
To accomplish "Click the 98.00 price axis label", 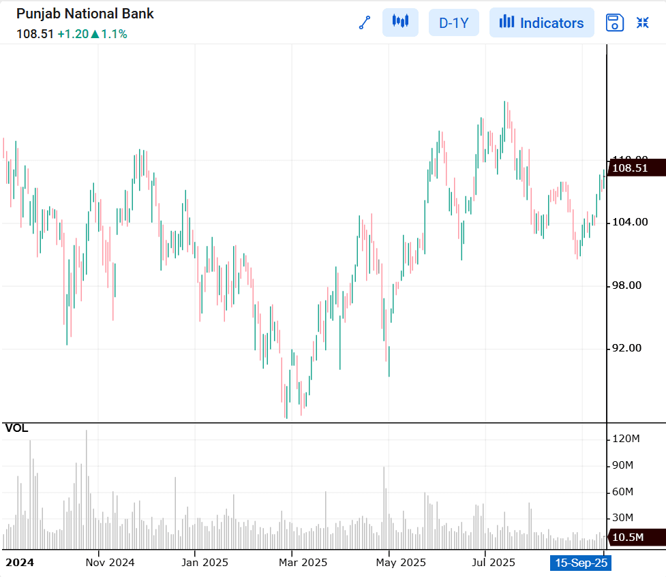I will click(627, 285).
